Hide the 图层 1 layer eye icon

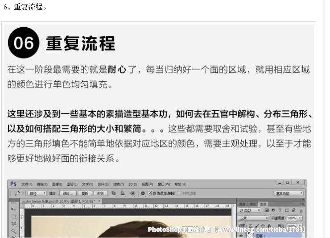click(x=241, y=235)
